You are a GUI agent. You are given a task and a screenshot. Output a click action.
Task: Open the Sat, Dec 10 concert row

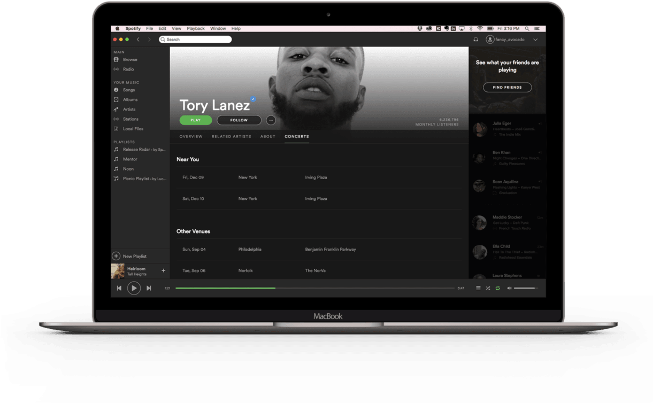click(x=319, y=198)
